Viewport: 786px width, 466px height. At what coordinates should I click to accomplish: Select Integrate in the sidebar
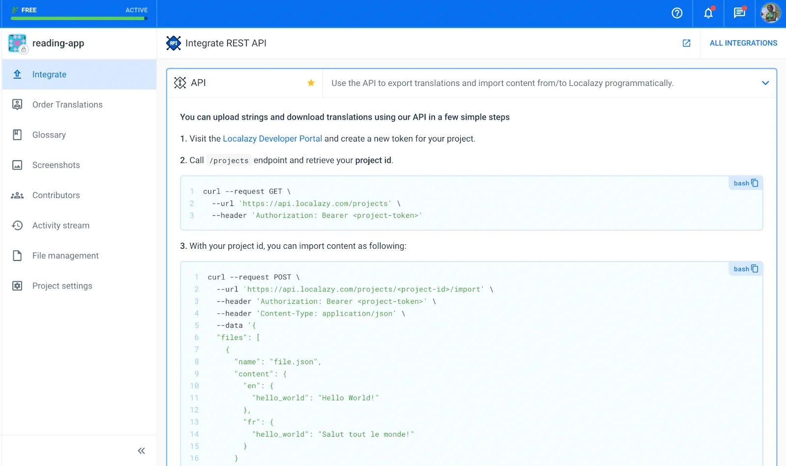49,75
